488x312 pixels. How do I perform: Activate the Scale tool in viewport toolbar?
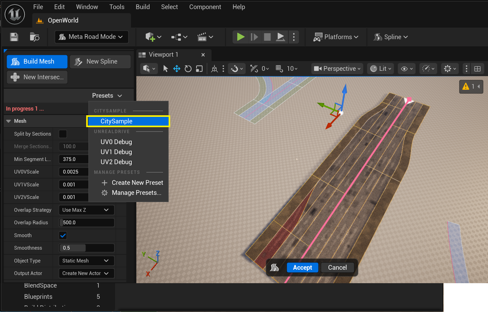[199, 69]
